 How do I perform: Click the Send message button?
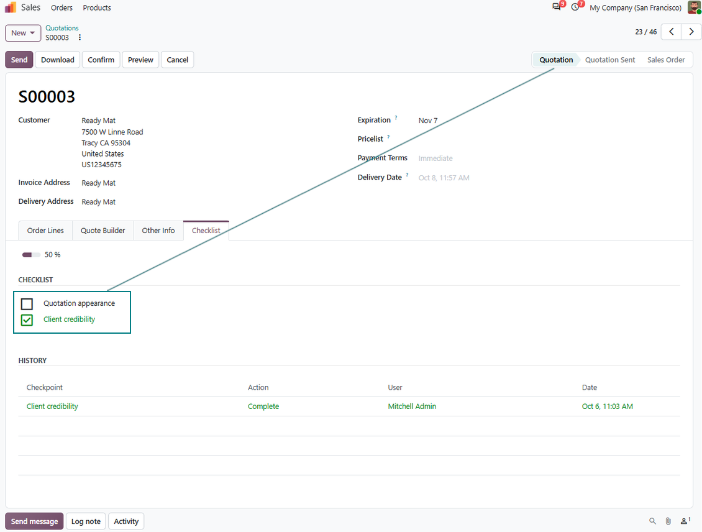pos(34,521)
